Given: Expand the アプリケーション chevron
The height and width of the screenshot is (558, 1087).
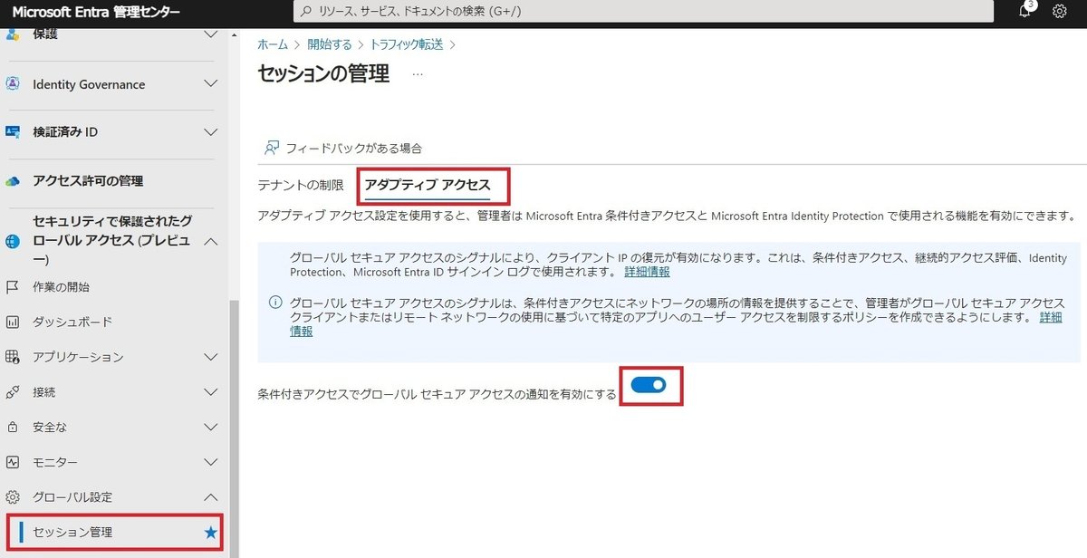Looking at the screenshot, I should pyautogui.click(x=210, y=357).
